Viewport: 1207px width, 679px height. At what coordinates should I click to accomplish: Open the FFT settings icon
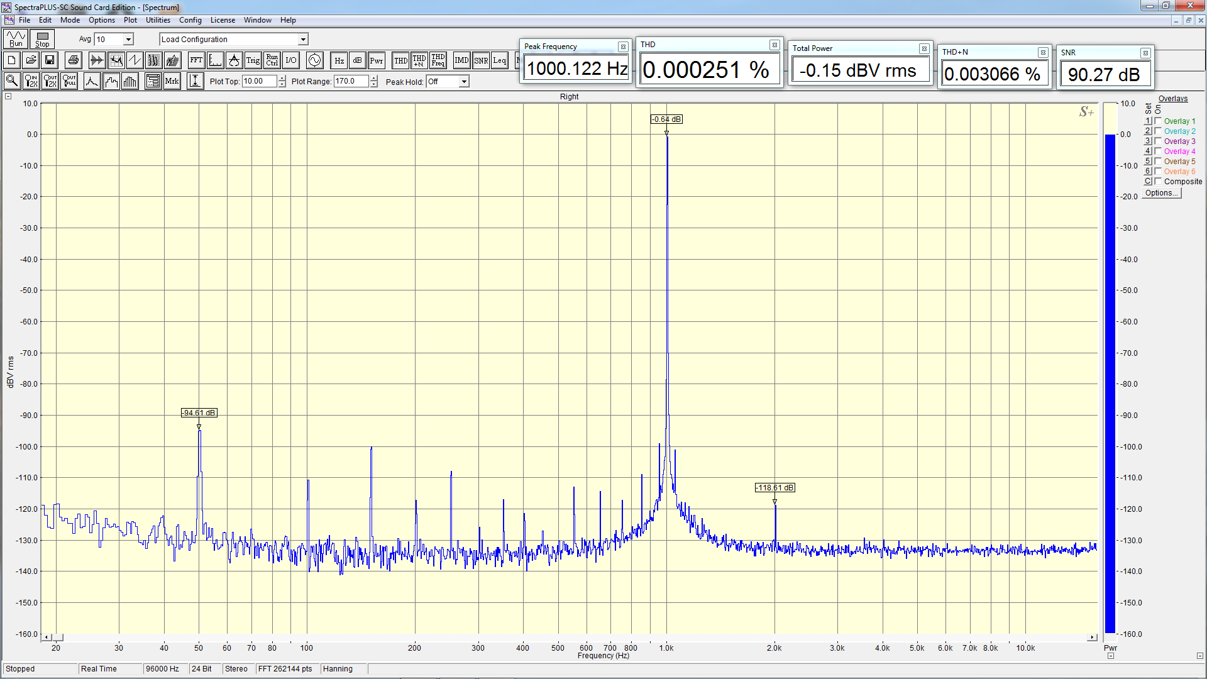click(x=196, y=60)
